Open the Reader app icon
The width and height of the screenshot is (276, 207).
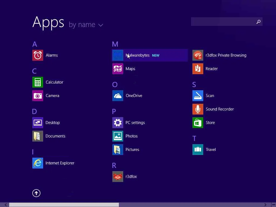click(198, 69)
